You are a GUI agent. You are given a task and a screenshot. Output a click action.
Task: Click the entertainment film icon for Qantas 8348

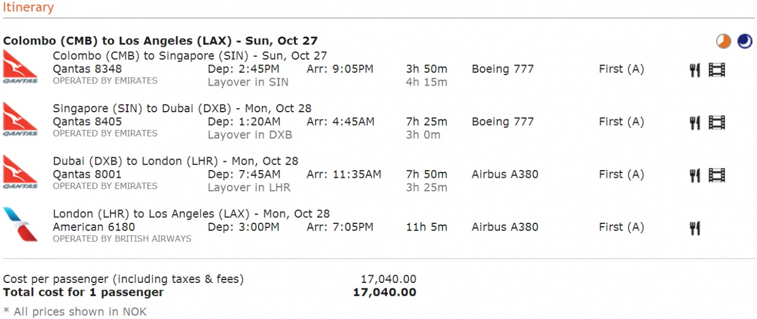pos(717,70)
